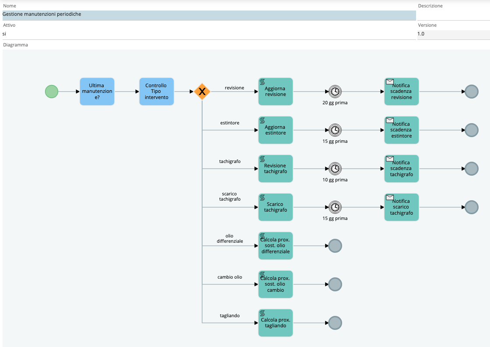Click the 'olio differenziale' flow label
Image resolution: width=490 pixels, height=347 pixels.
coord(230,238)
